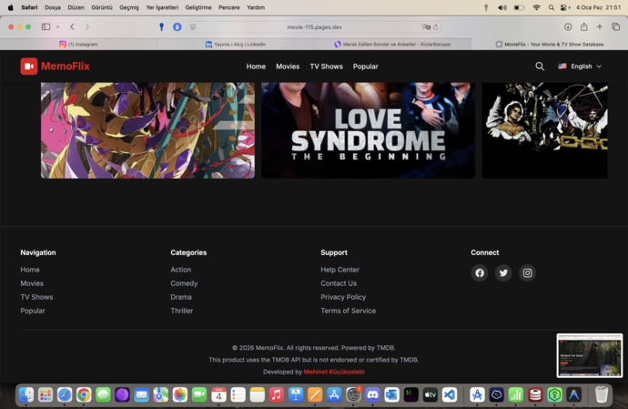Open the Reader view icon in address bar

[193, 26]
